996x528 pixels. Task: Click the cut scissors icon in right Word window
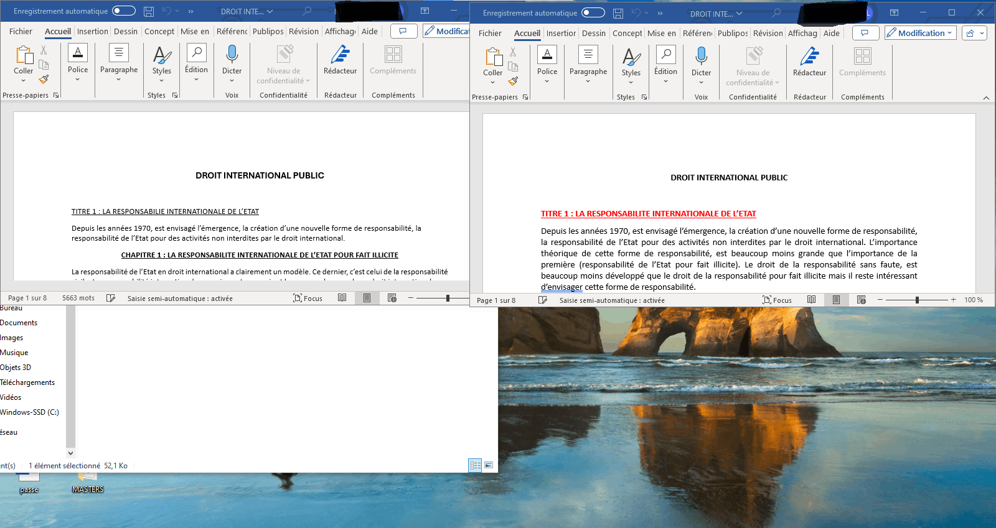513,52
